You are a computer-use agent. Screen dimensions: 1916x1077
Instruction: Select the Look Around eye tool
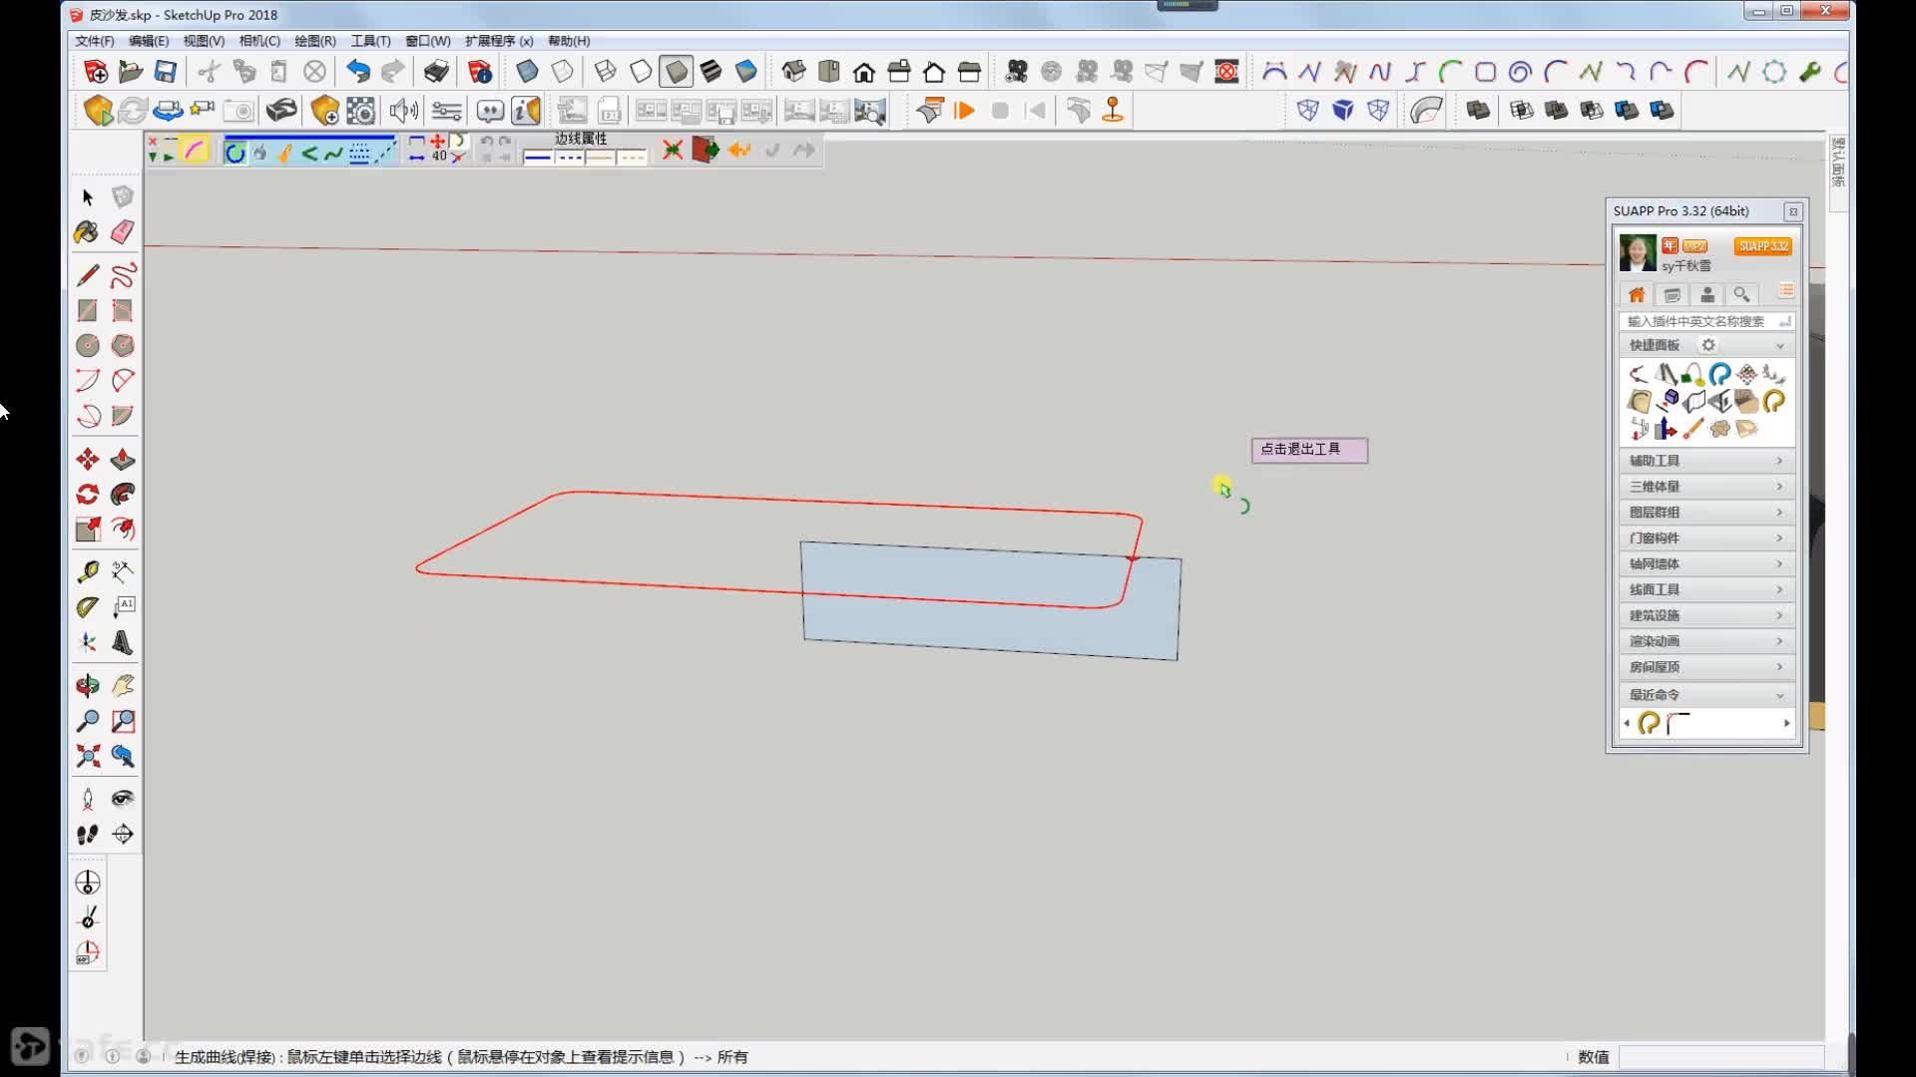pyautogui.click(x=123, y=798)
